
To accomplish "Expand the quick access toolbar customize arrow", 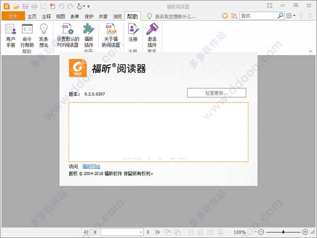I will tap(89, 6).
